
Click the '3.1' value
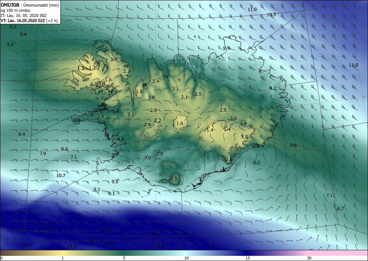click(131, 114)
